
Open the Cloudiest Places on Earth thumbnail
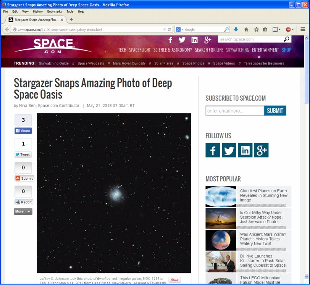[x=221, y=196]
